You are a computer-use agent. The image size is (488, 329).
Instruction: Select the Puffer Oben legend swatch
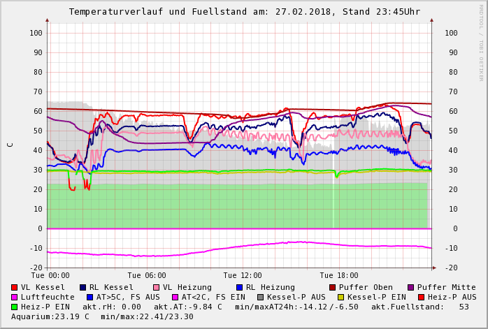[333, 287]
